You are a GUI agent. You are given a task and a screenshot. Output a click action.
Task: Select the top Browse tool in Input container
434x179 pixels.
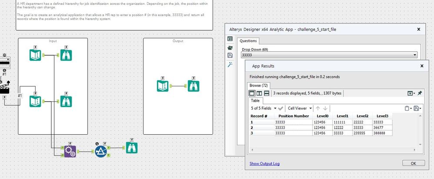(x=66, y=55)
